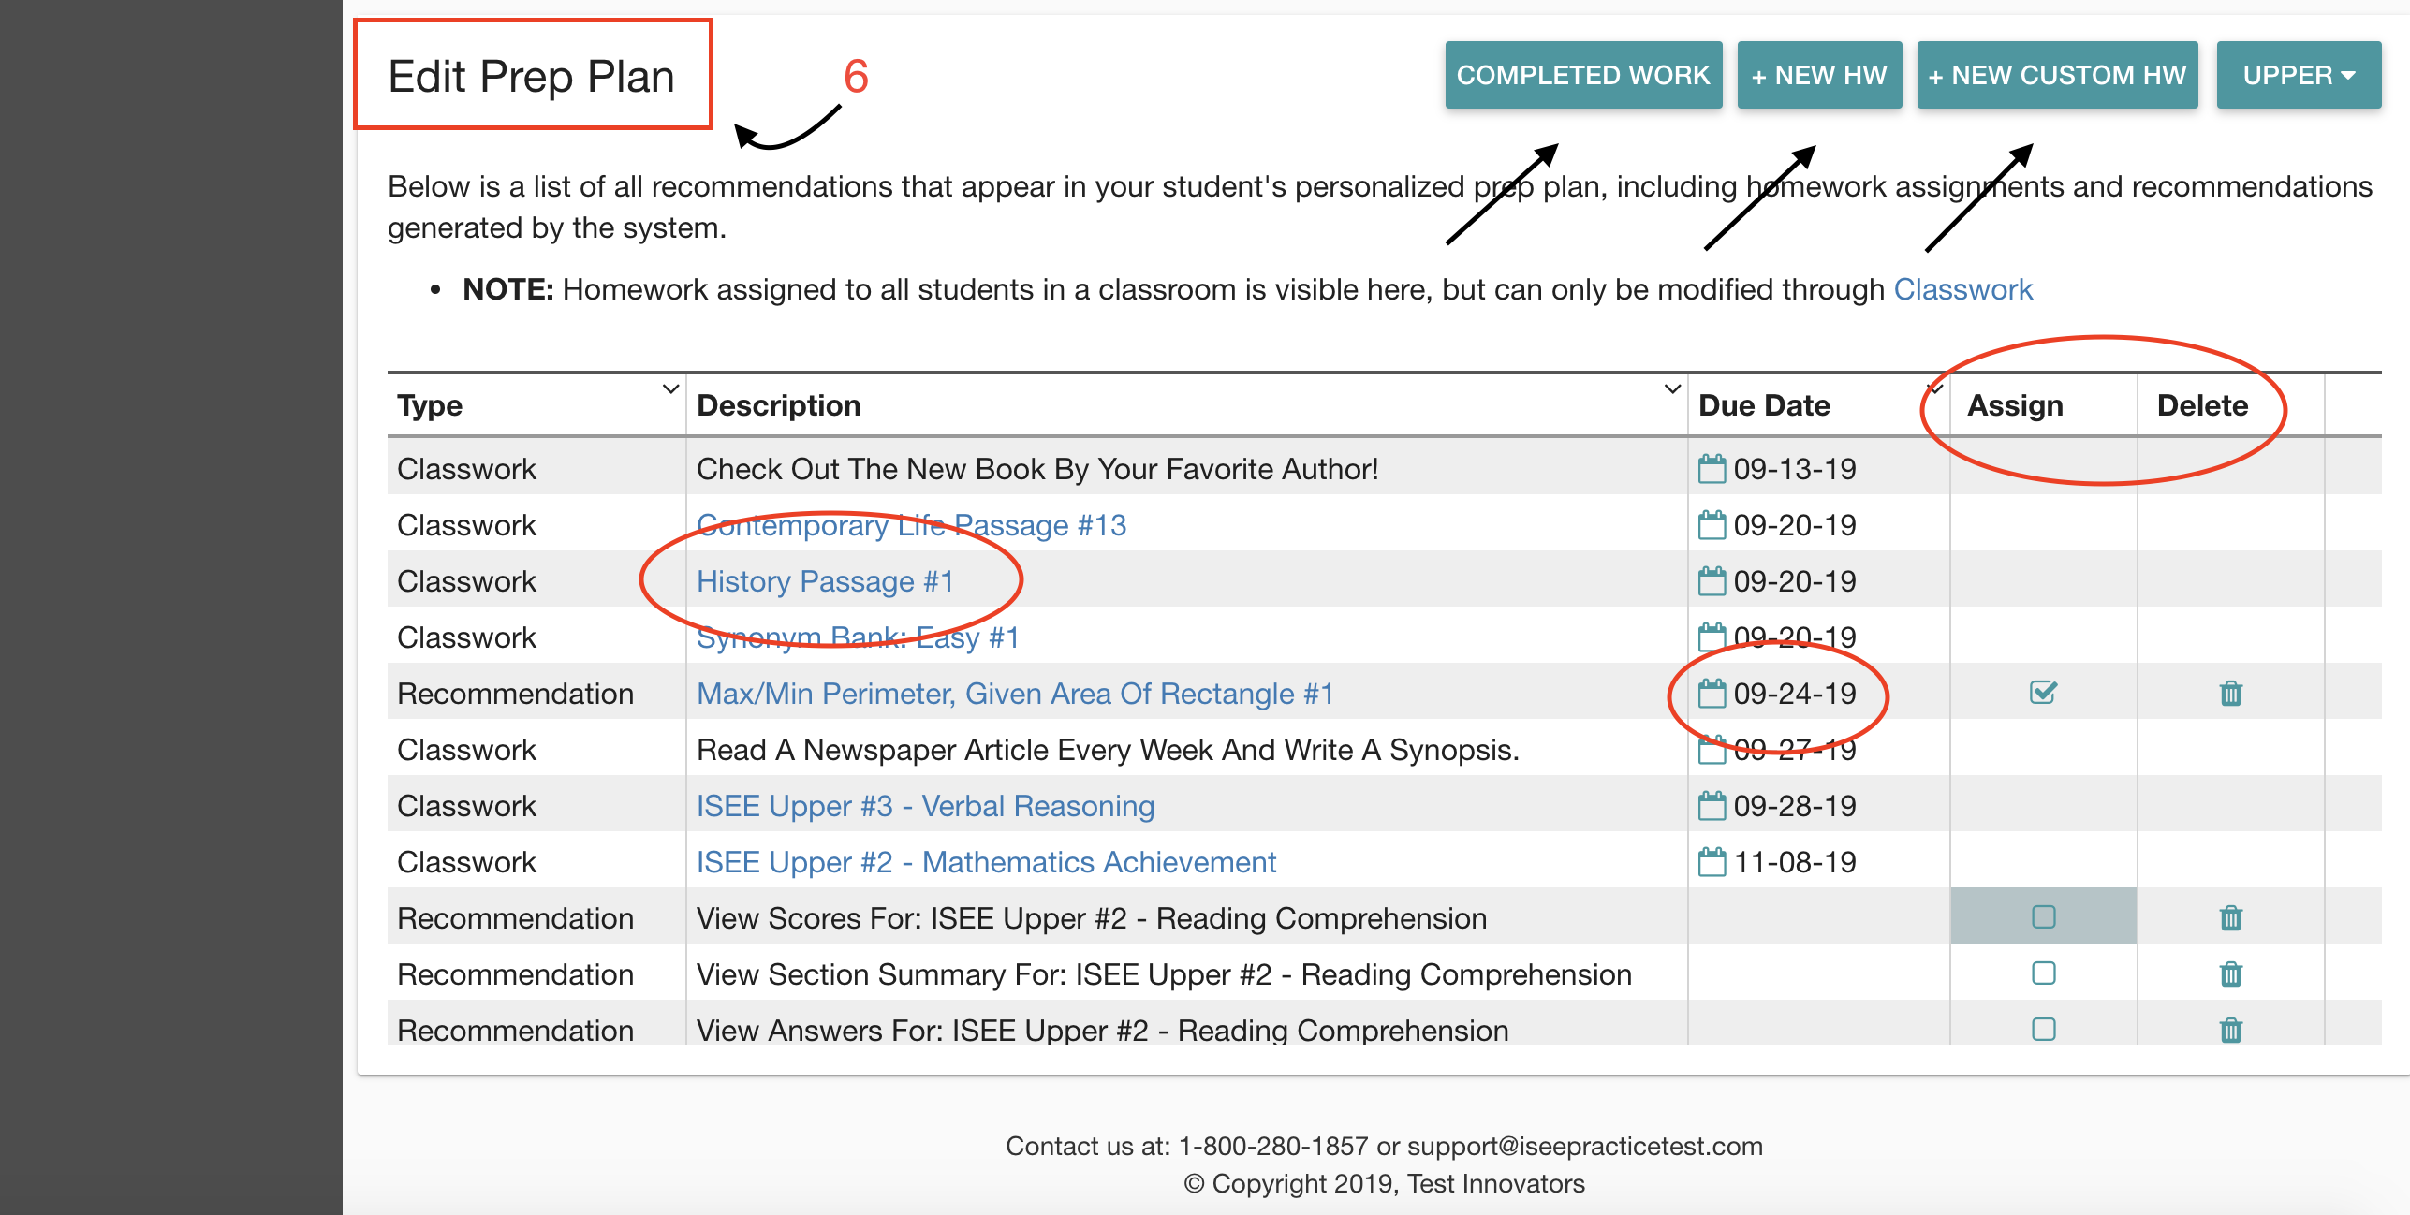Open ISEE Upper #3 Verbal Reasoning link
This screenshot has height=1215, width=2410.
[x=924, y=806]
